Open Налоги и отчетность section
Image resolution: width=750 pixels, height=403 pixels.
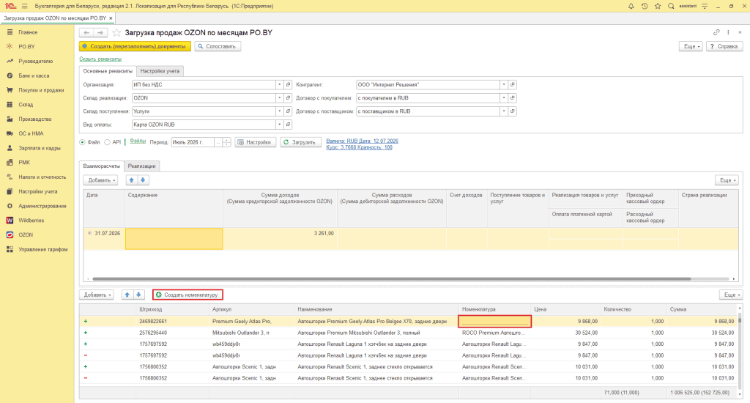point(42,177)
